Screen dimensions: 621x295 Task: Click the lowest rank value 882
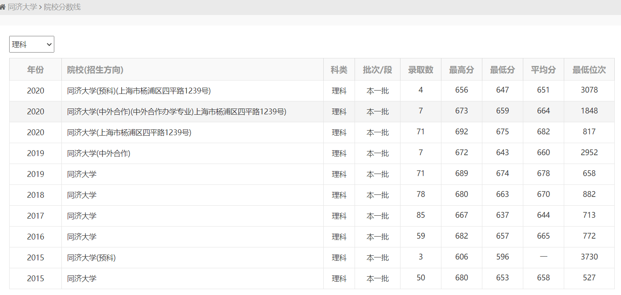tap(589, 194)
